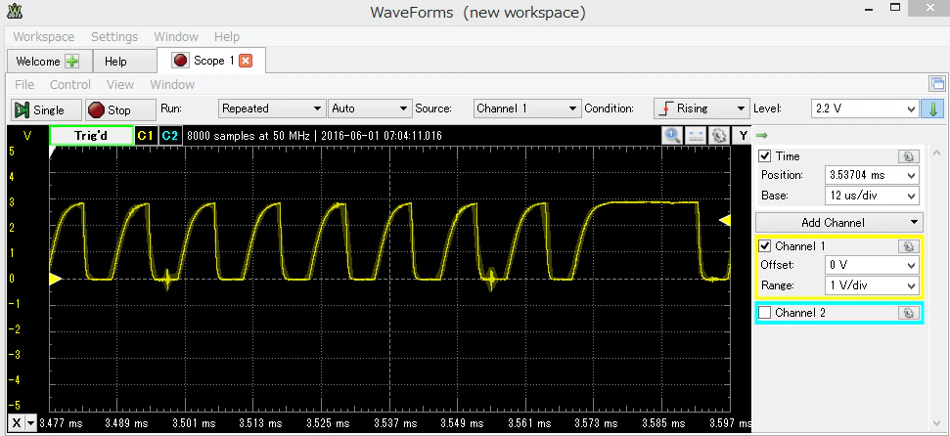Click the Single acquisition button

pos(45,109)
